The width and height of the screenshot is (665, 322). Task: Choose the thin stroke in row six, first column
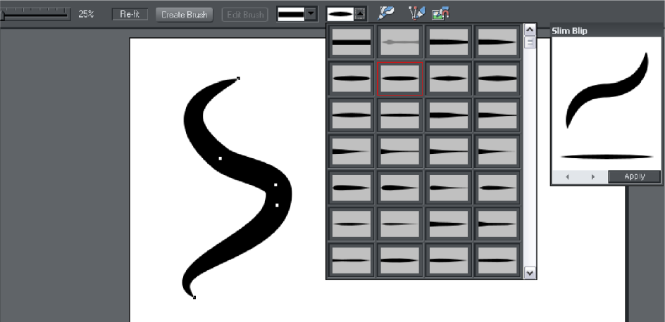click(x=351, y=224)
